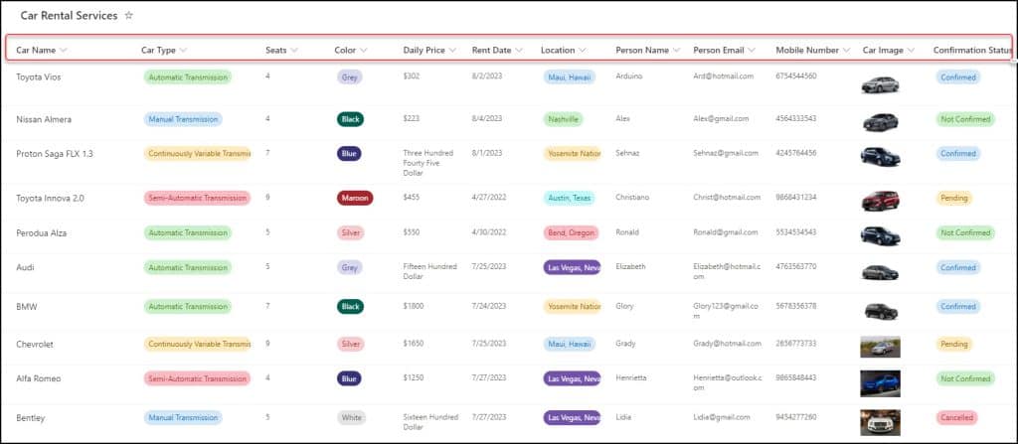Click Maroon color pill in Innova row
Screen dimensions: 1018x444
tap(355, 198)
